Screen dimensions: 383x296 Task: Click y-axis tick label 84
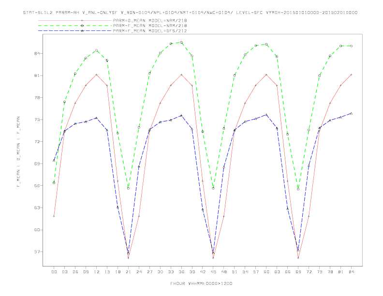coord(37,54)
